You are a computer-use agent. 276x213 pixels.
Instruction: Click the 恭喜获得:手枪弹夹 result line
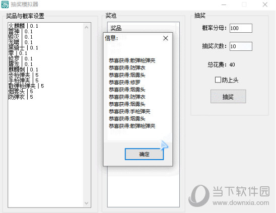pos(129,111)
